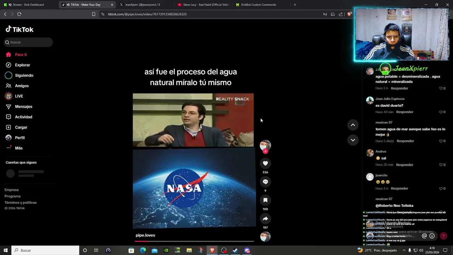Screen dimensions: 453x255
Task: Reload the TikTok page
Action: pyautogui.click(x=19, y=14)
